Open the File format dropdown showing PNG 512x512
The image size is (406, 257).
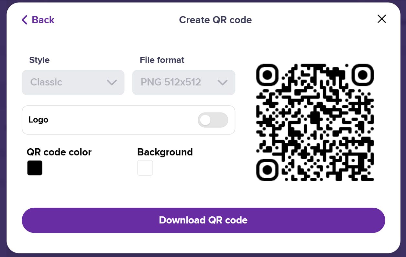(183, 82)
